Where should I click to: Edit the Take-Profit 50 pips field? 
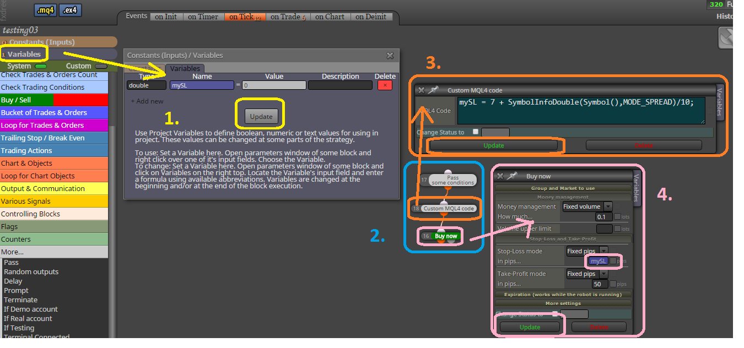click(x=600, y=284)
